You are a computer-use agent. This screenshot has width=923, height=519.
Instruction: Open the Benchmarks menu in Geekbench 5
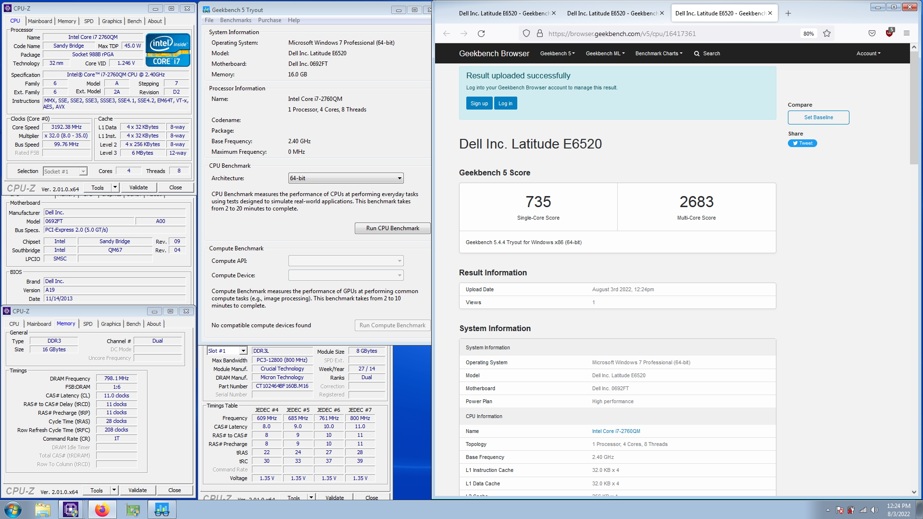pos(236,20)
